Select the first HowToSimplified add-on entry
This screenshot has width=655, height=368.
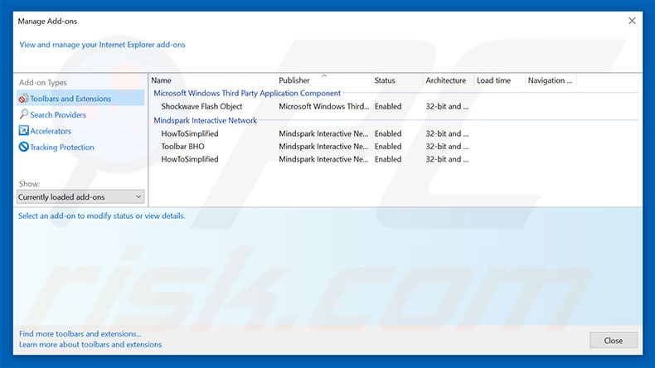tap(190, 133)
